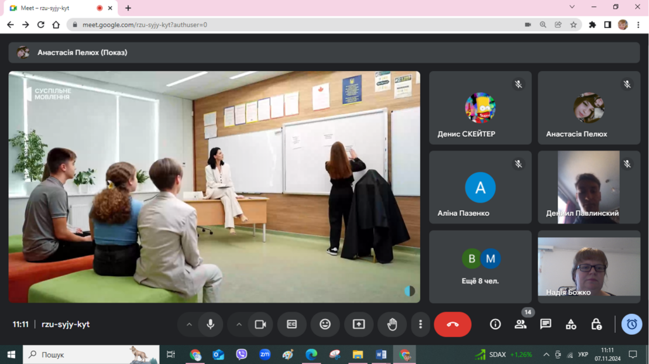Toggle the microphone on or off
Viewport: 649px width, 364px height.
point(210,324)
